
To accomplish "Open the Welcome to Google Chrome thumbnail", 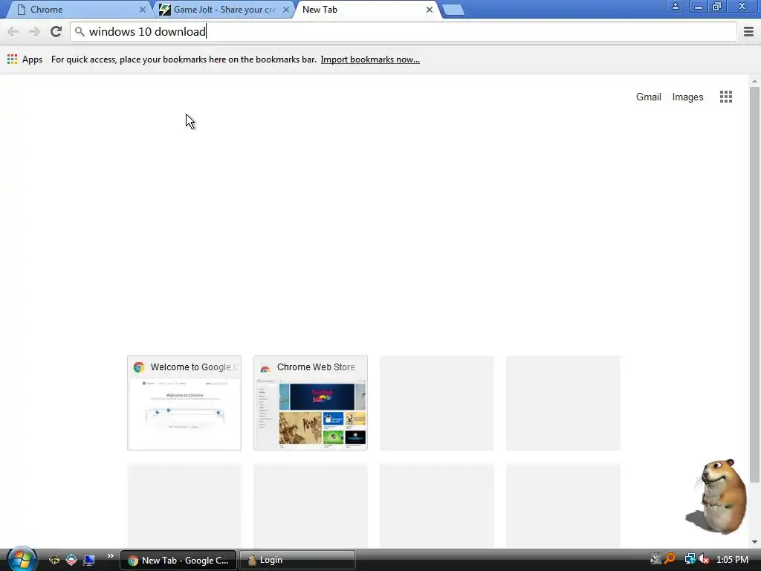I will tap(184, 403).
